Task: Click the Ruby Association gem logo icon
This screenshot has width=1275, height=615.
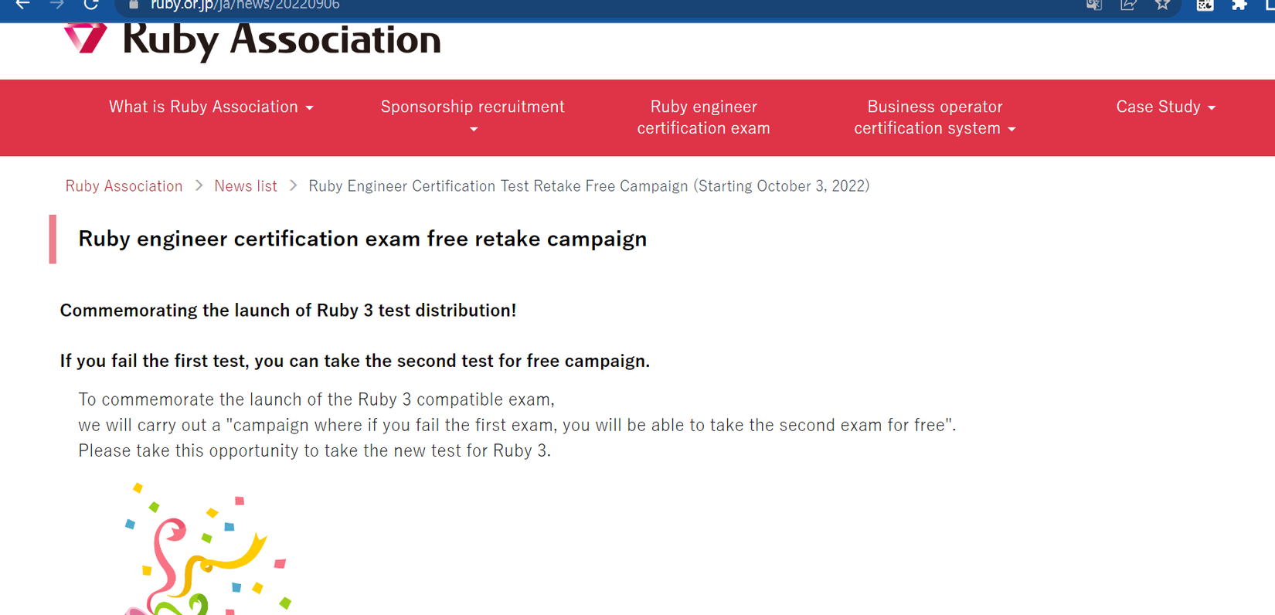Action: (85, 38)
